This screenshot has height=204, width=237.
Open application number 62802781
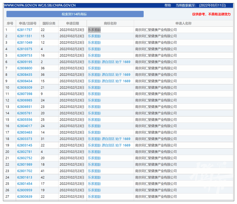point(25,152)
